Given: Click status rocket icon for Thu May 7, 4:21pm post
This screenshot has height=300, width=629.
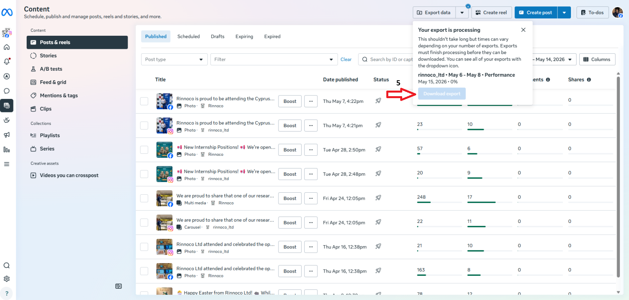Looking at the screenshot, I should (x=378, y=125).
